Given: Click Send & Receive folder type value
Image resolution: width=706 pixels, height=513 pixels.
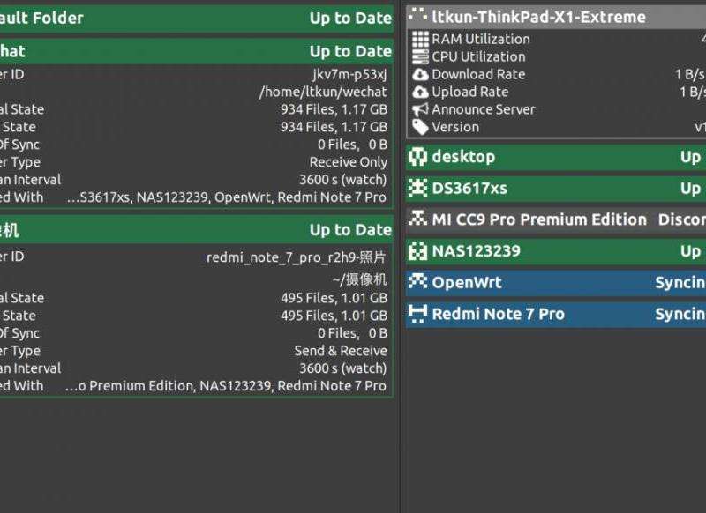Looking at the screenshot, I should point(341,351).
